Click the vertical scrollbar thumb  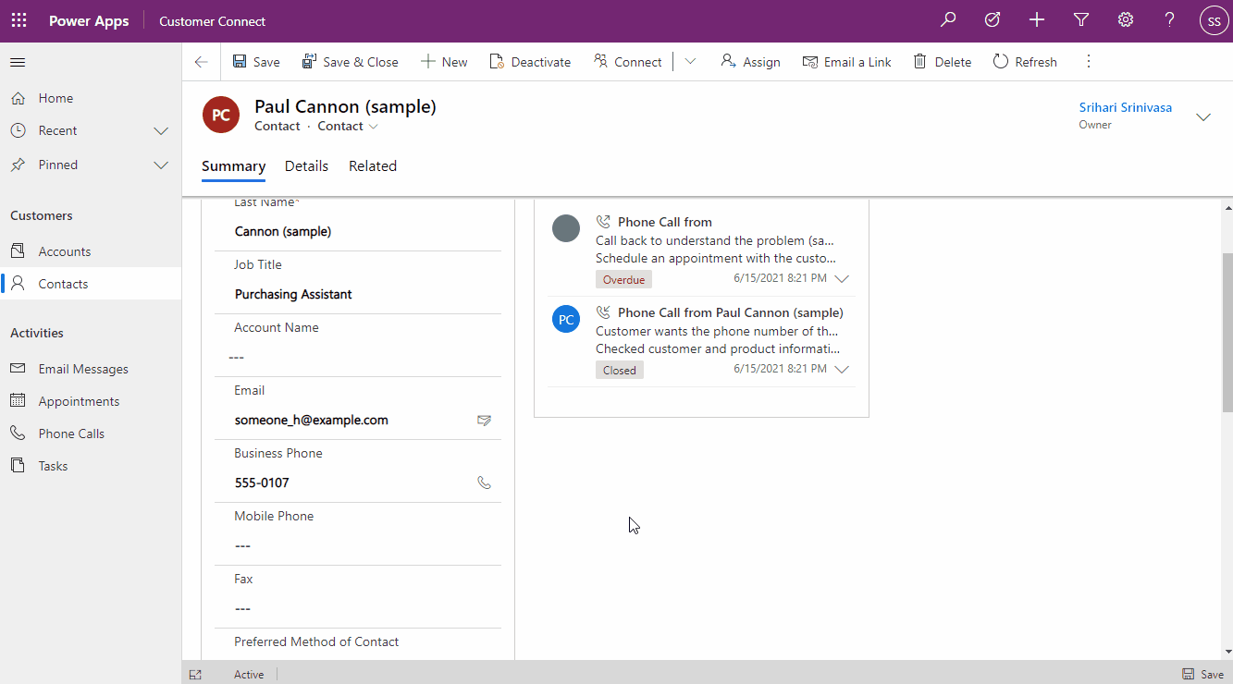[x=1227, y=333]
